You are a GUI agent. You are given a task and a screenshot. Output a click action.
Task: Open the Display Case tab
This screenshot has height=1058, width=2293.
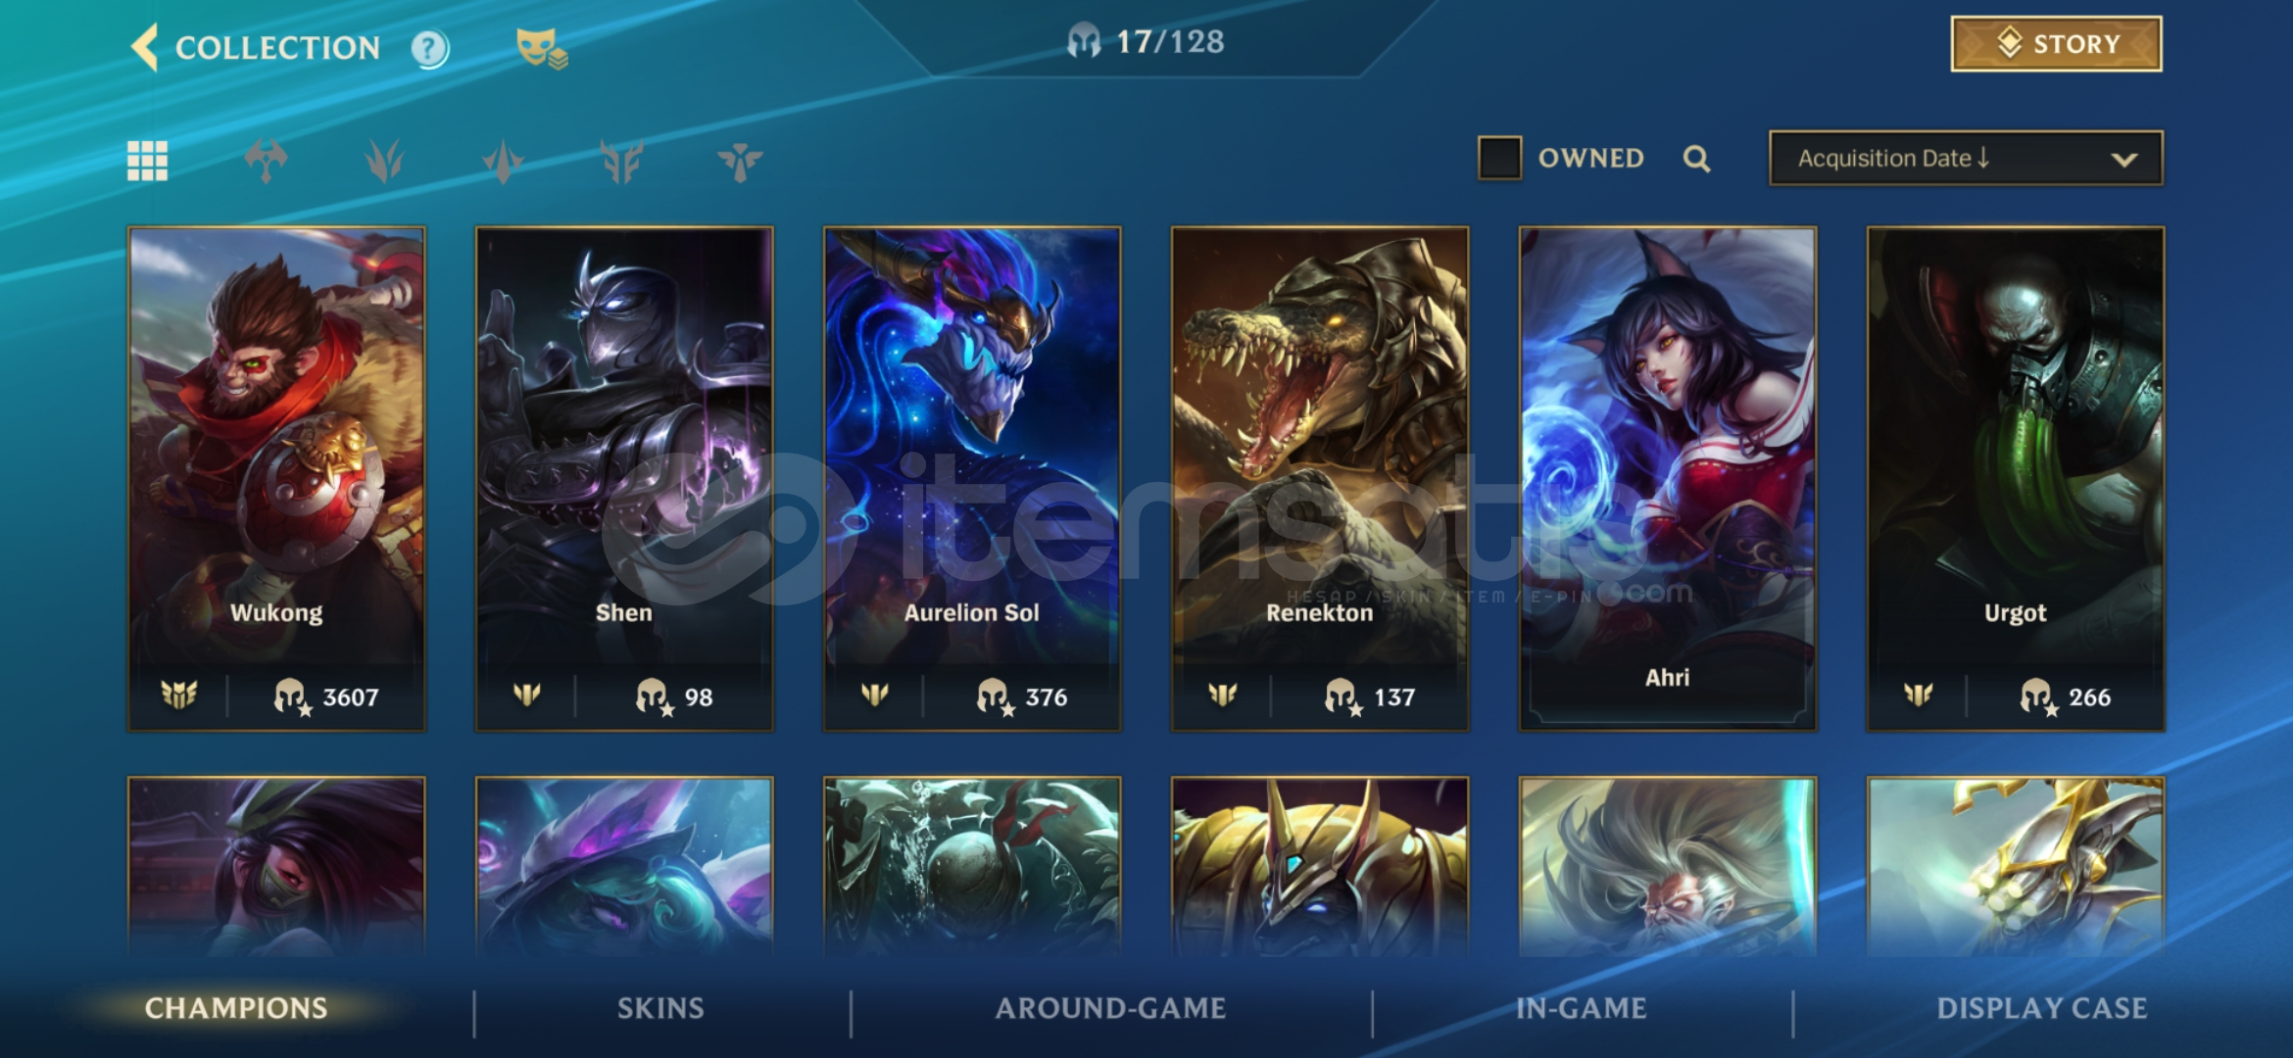2041,1008
